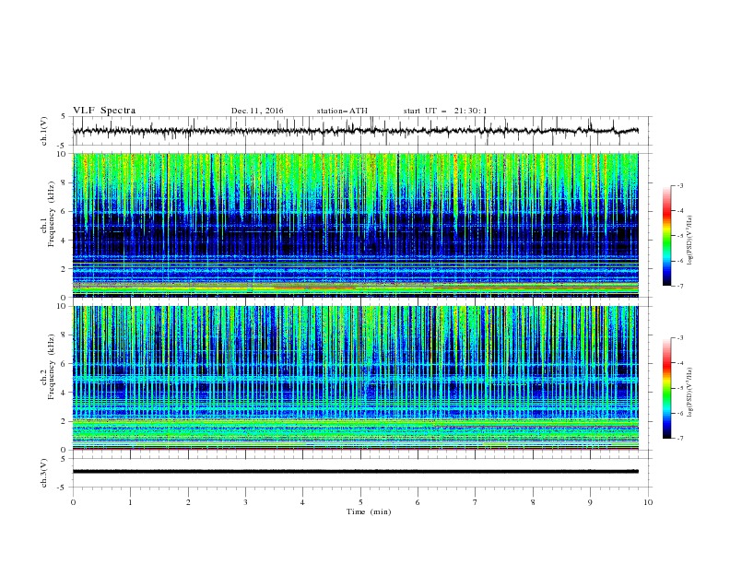The width and height of the screenshot is (730, 564).
Task: Click the "-3" tick on ch.1 color bar
Action: click(x=679, y=185)
